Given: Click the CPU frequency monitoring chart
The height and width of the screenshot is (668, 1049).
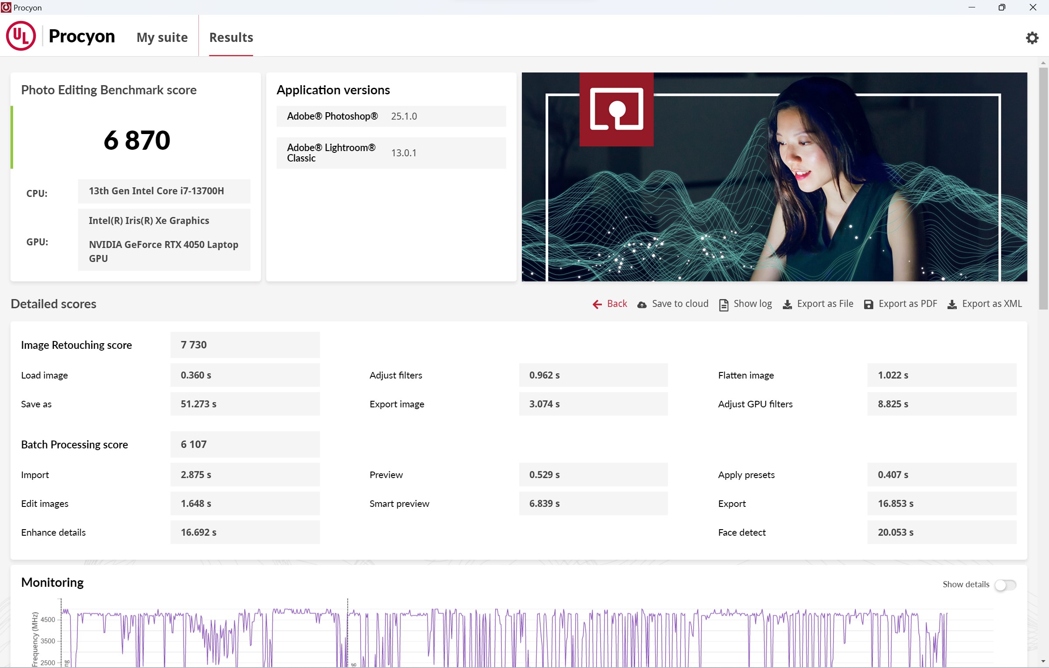Looking at the screenshot, I should click(x=524, y=637).
